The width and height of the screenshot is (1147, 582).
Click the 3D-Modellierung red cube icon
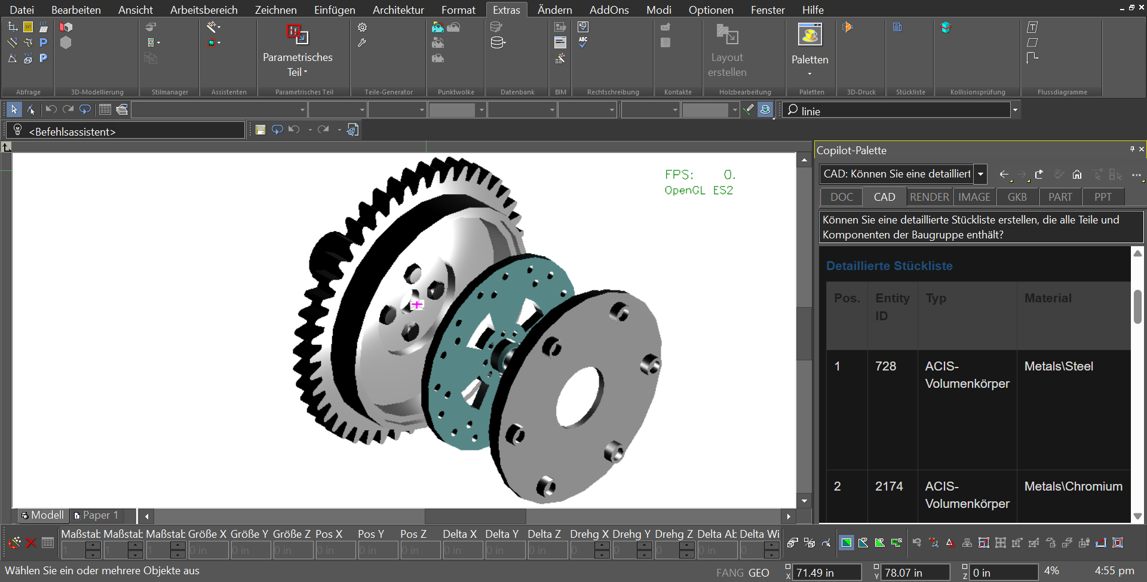tap(66, 27)
